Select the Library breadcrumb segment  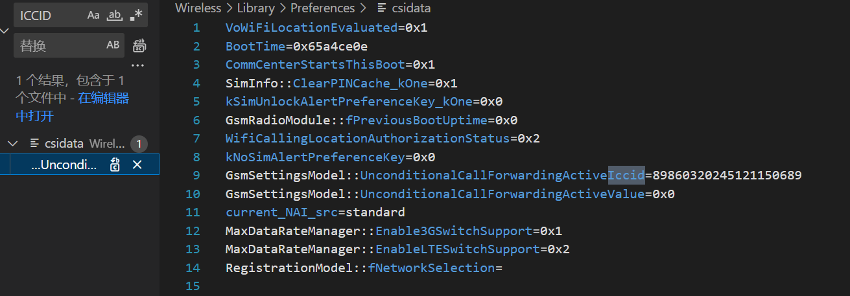coord(254,8)
